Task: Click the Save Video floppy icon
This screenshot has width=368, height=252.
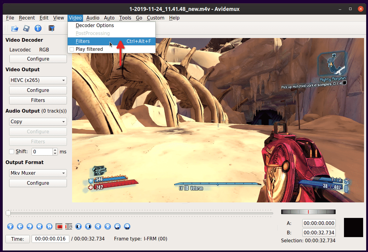Action: tap(26, 29)
